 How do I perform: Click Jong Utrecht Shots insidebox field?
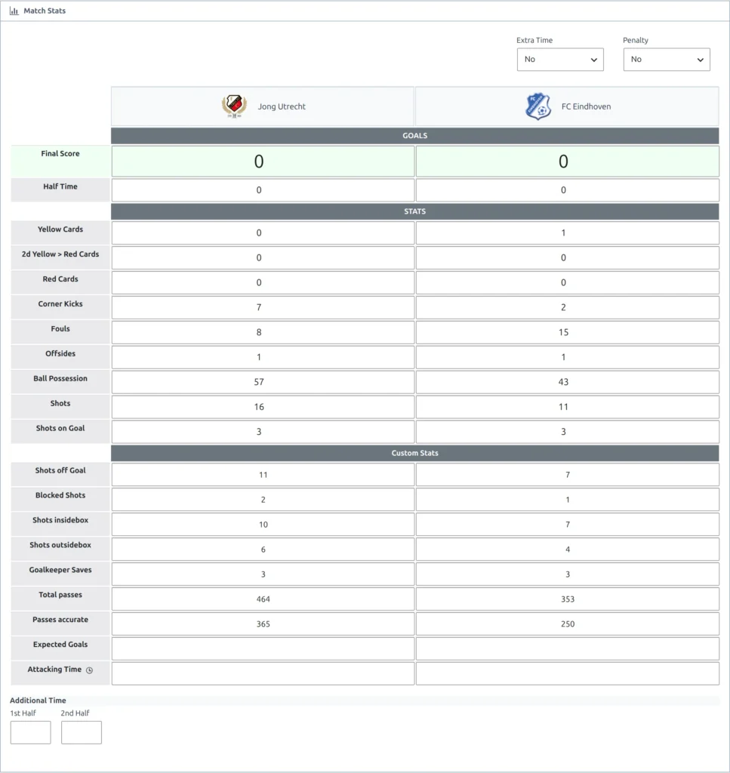pyautogui.click(x=263, y=525)
